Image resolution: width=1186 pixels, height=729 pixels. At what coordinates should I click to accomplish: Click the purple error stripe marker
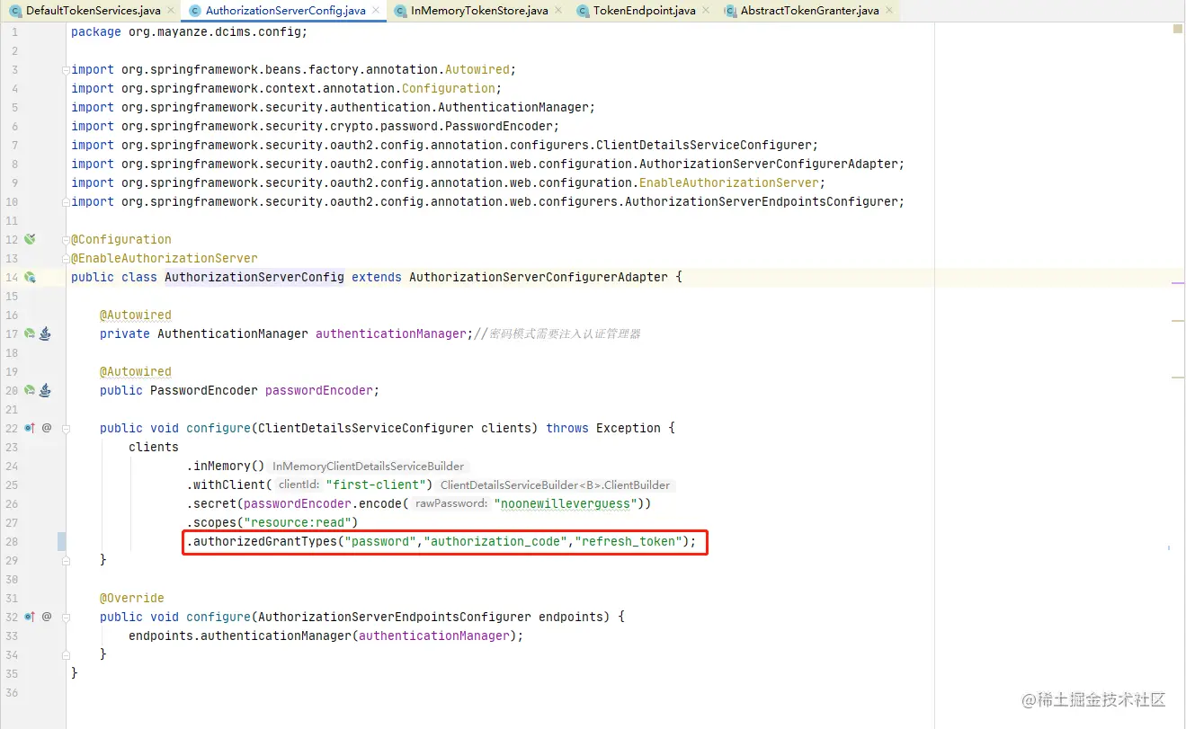(x=1177, y=283)
